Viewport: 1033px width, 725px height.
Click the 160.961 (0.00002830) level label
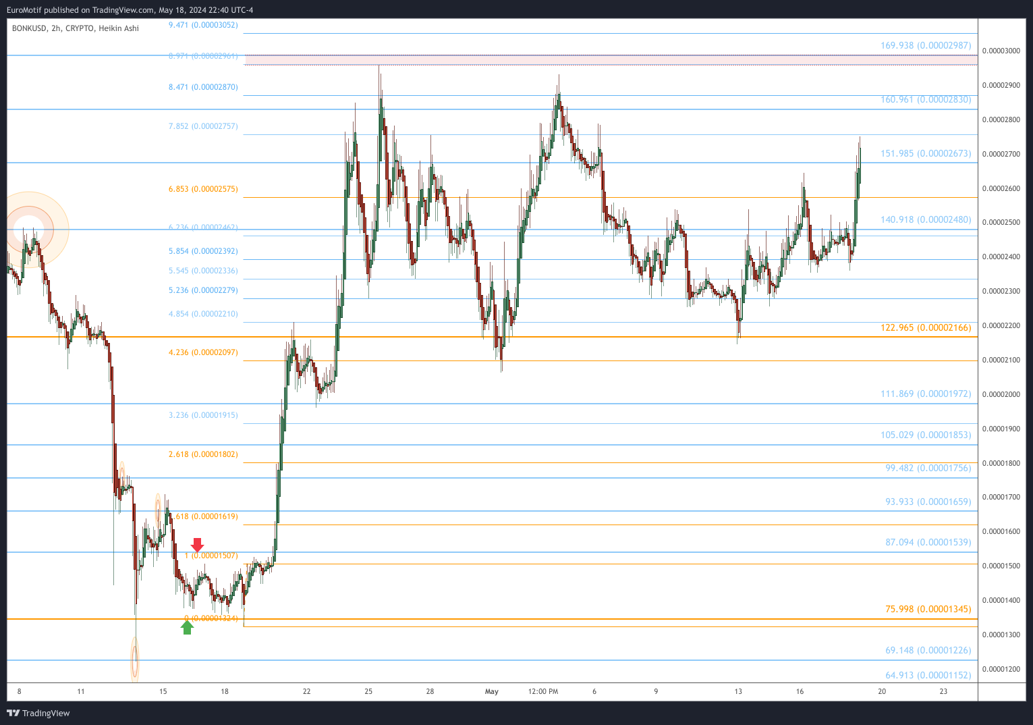click(926, 99)
